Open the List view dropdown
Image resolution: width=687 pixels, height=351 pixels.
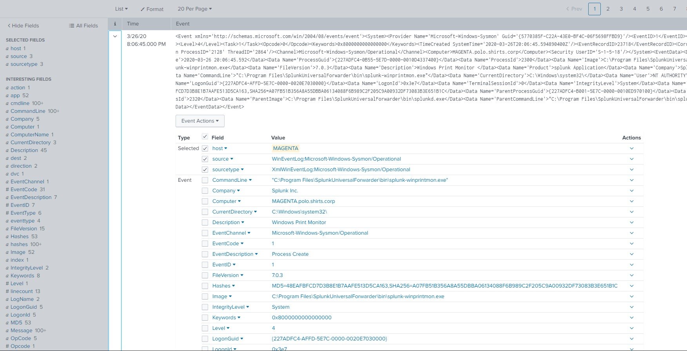pos(121,9)
